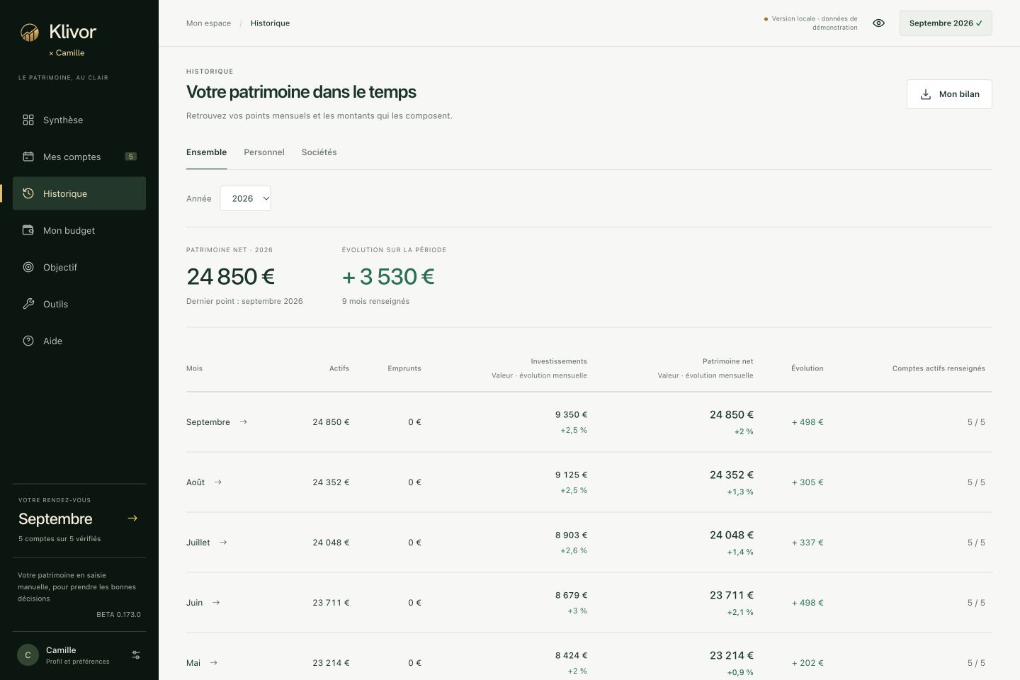Screen dimensions: 1020x680
Task: Toggle amounts visibility eye icon
Action: [879, 23]
